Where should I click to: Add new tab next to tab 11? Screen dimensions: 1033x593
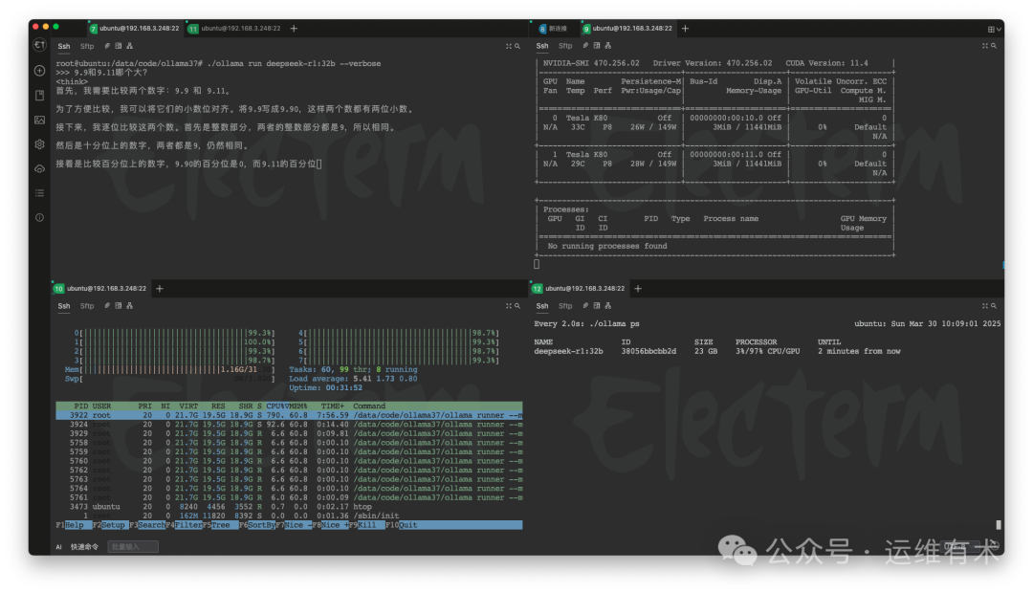click(x=294, y=29)
